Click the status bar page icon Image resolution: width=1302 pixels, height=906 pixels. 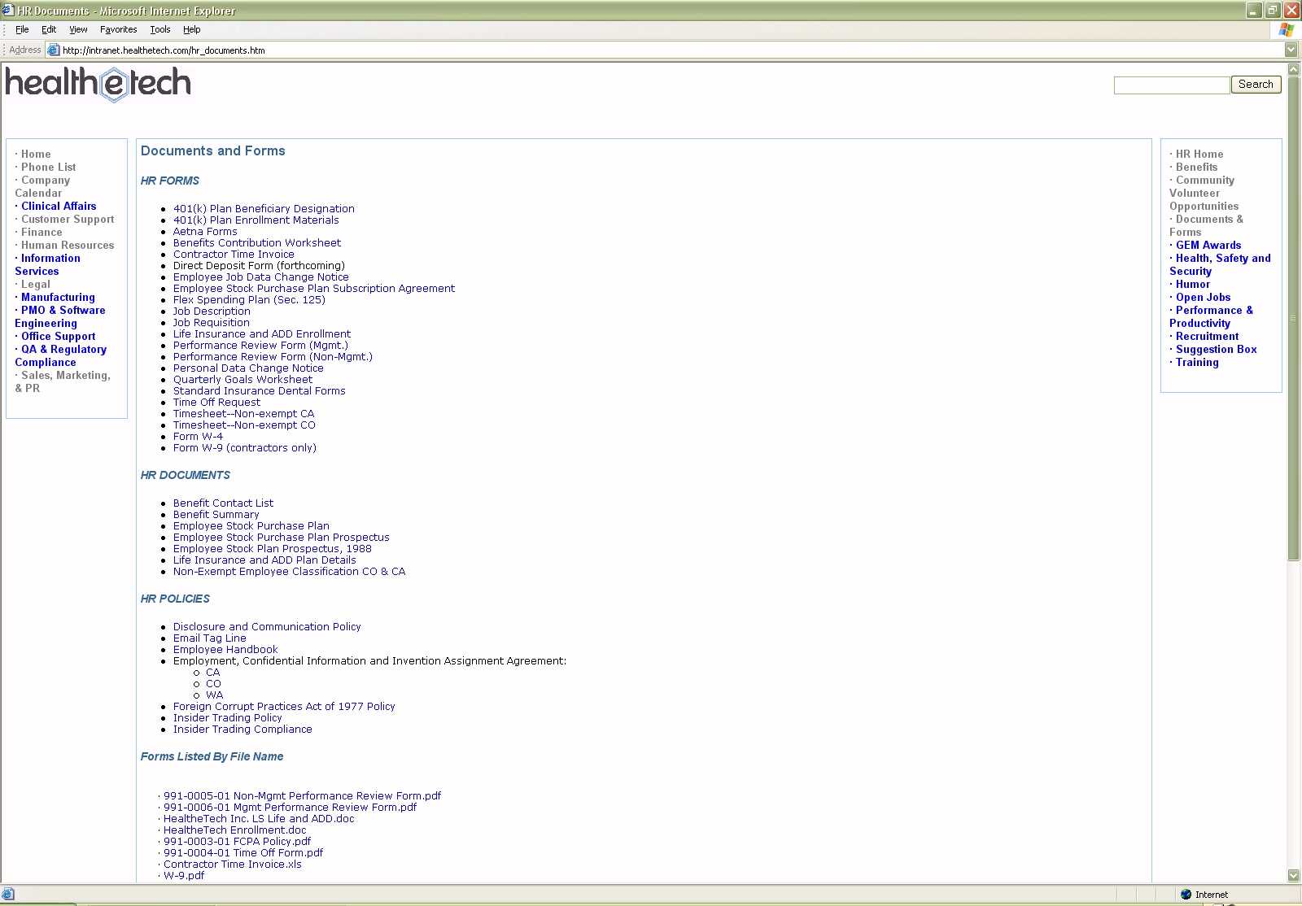pos(8,894)
